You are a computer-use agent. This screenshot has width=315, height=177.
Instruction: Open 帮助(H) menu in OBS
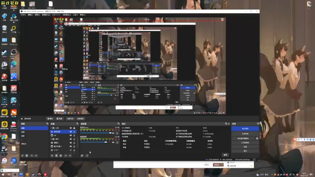83,15
